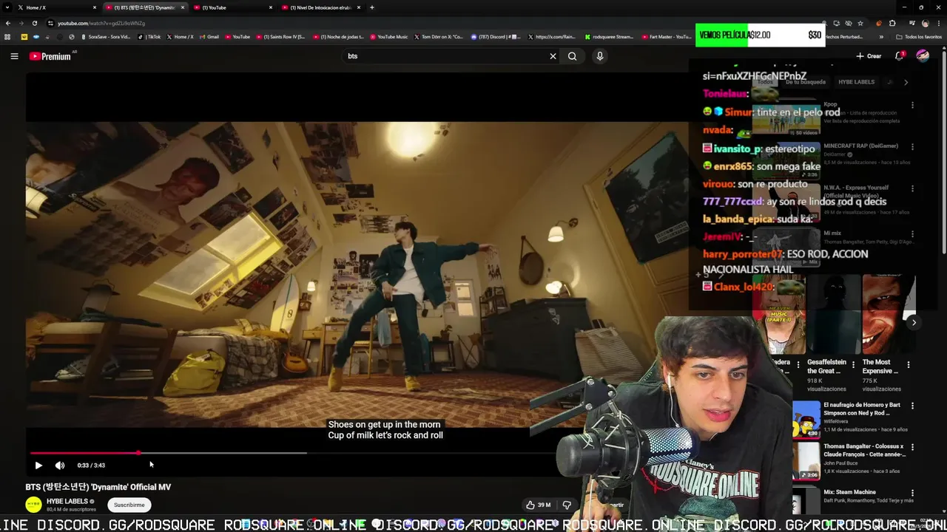Open the HYBE LABELS channel name link
This screenshot has width=947, height=532.
(x=67, y=502)
